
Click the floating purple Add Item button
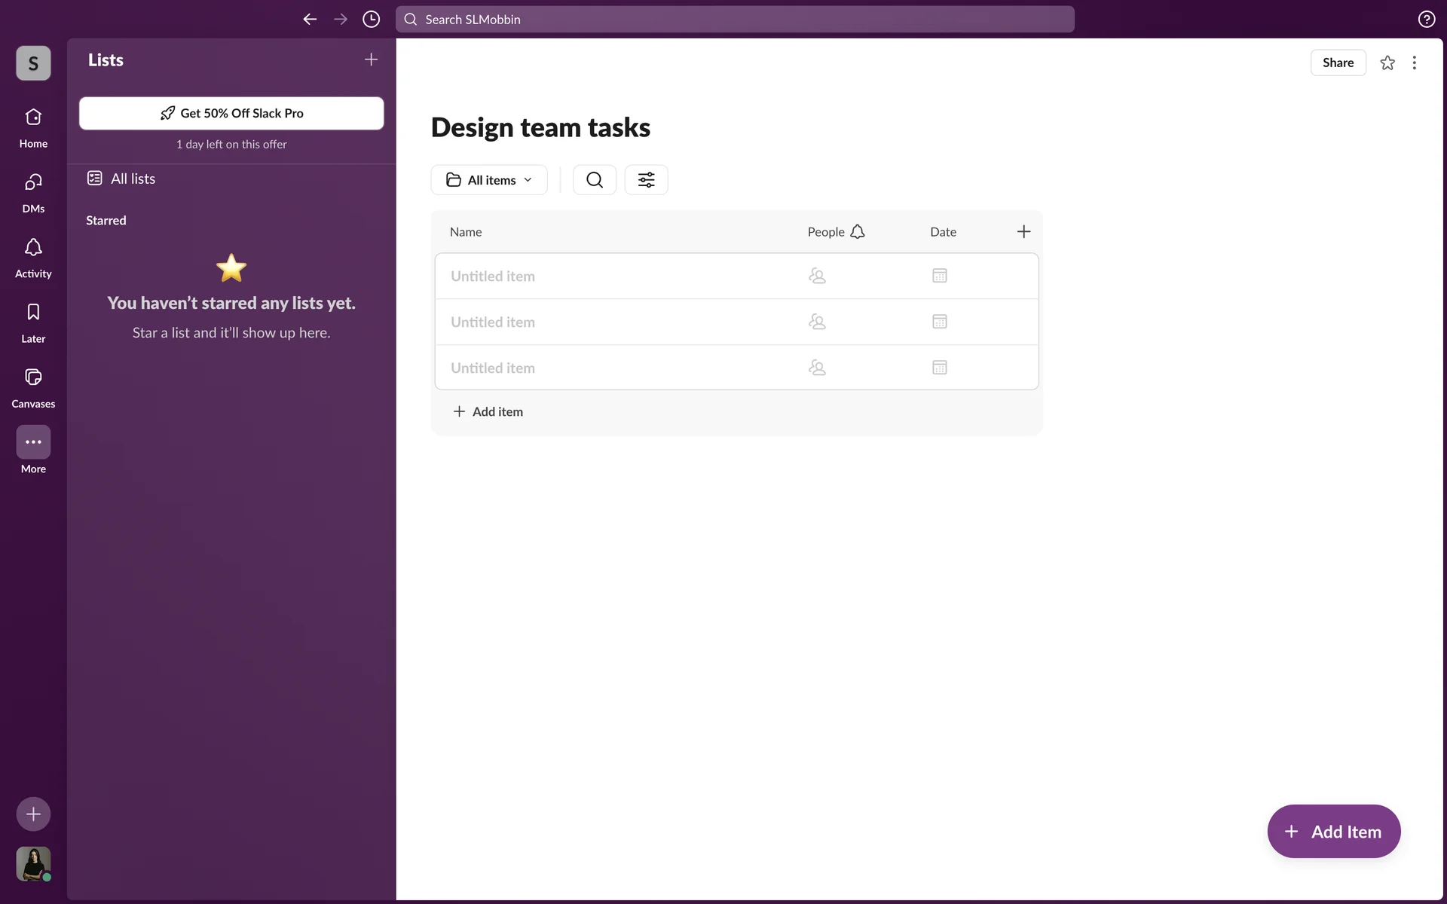1333,832
